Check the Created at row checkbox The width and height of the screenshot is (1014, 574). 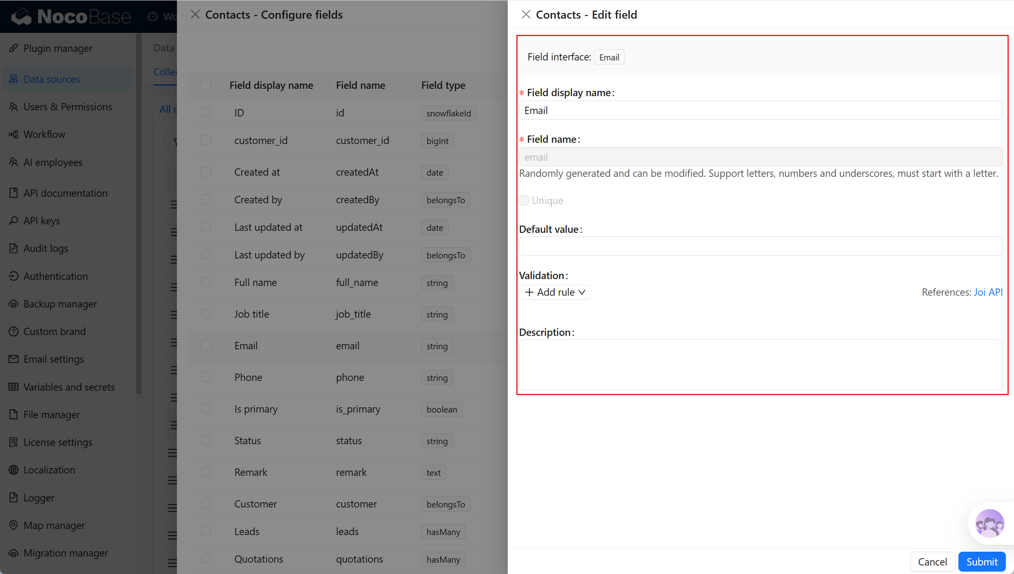[x=206, y=172]
